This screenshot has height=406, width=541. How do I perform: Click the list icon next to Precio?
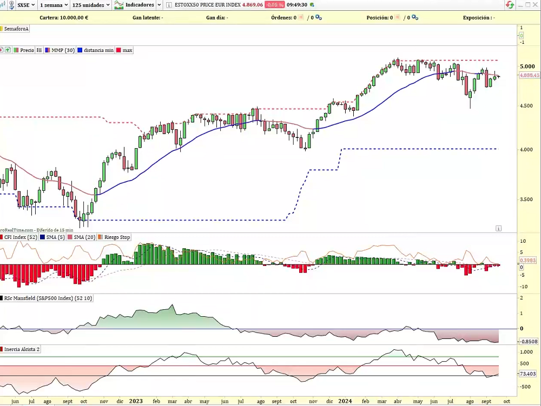39,50
